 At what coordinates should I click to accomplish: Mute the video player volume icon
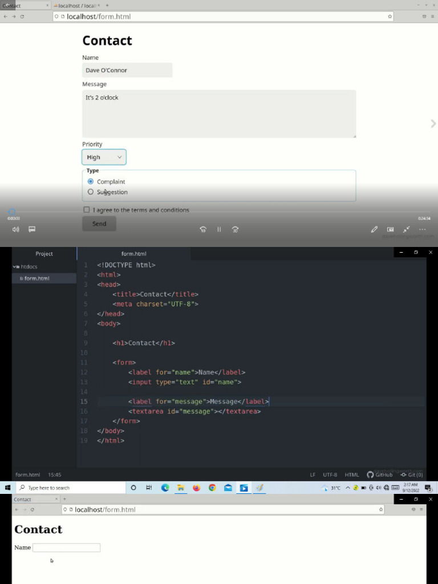[x=15, y=229]
